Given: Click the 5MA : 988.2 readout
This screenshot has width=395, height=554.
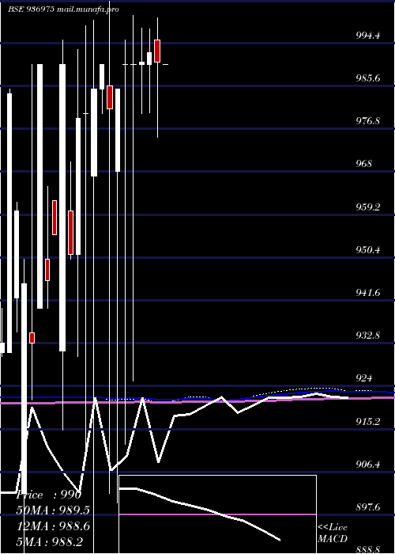Looking at the screenshot, I should [x=51, y=541].
